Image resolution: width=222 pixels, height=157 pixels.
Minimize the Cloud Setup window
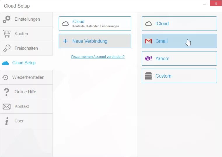204,3
